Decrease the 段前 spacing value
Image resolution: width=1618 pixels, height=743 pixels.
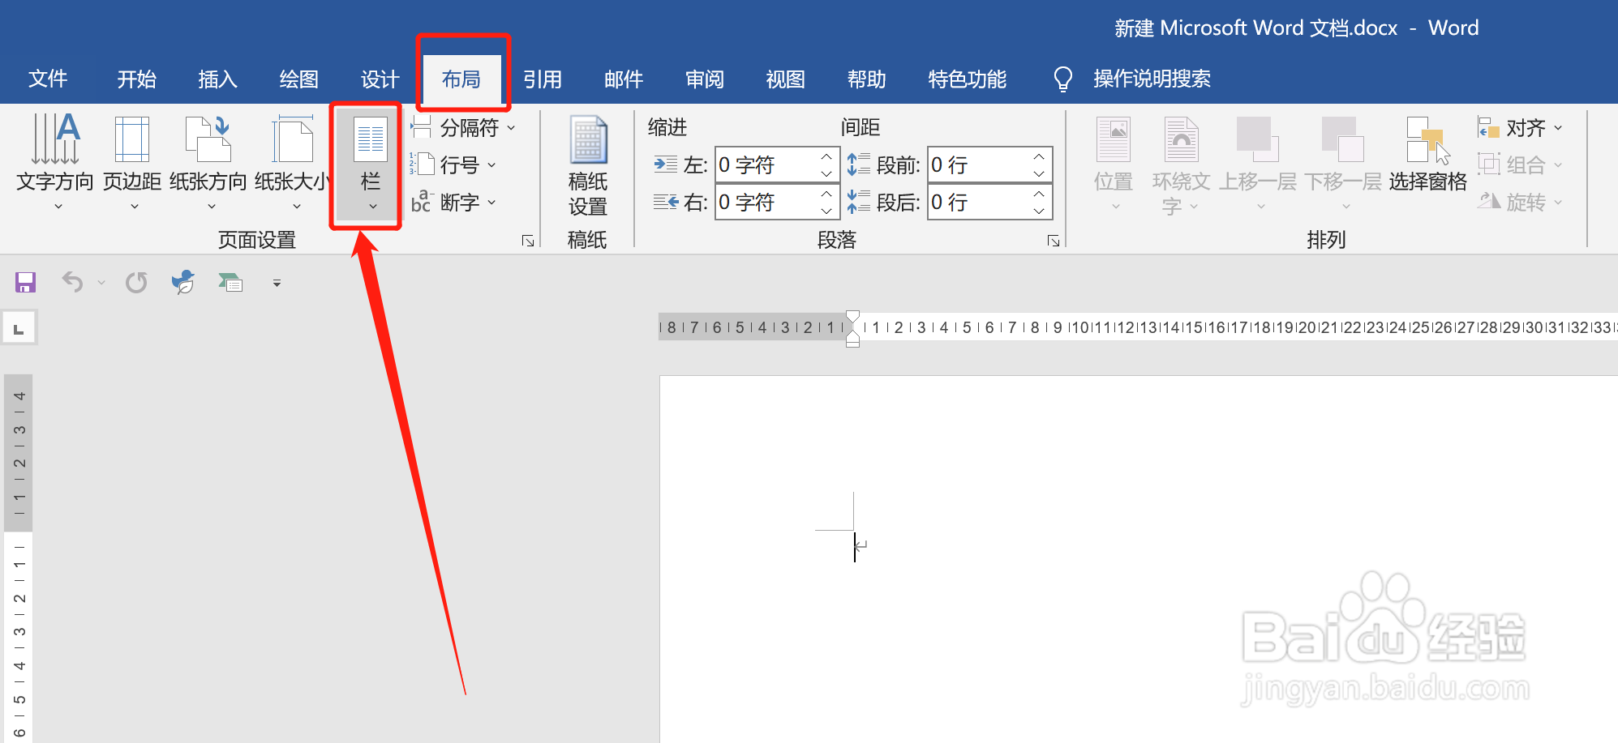tap(1039, 174)
